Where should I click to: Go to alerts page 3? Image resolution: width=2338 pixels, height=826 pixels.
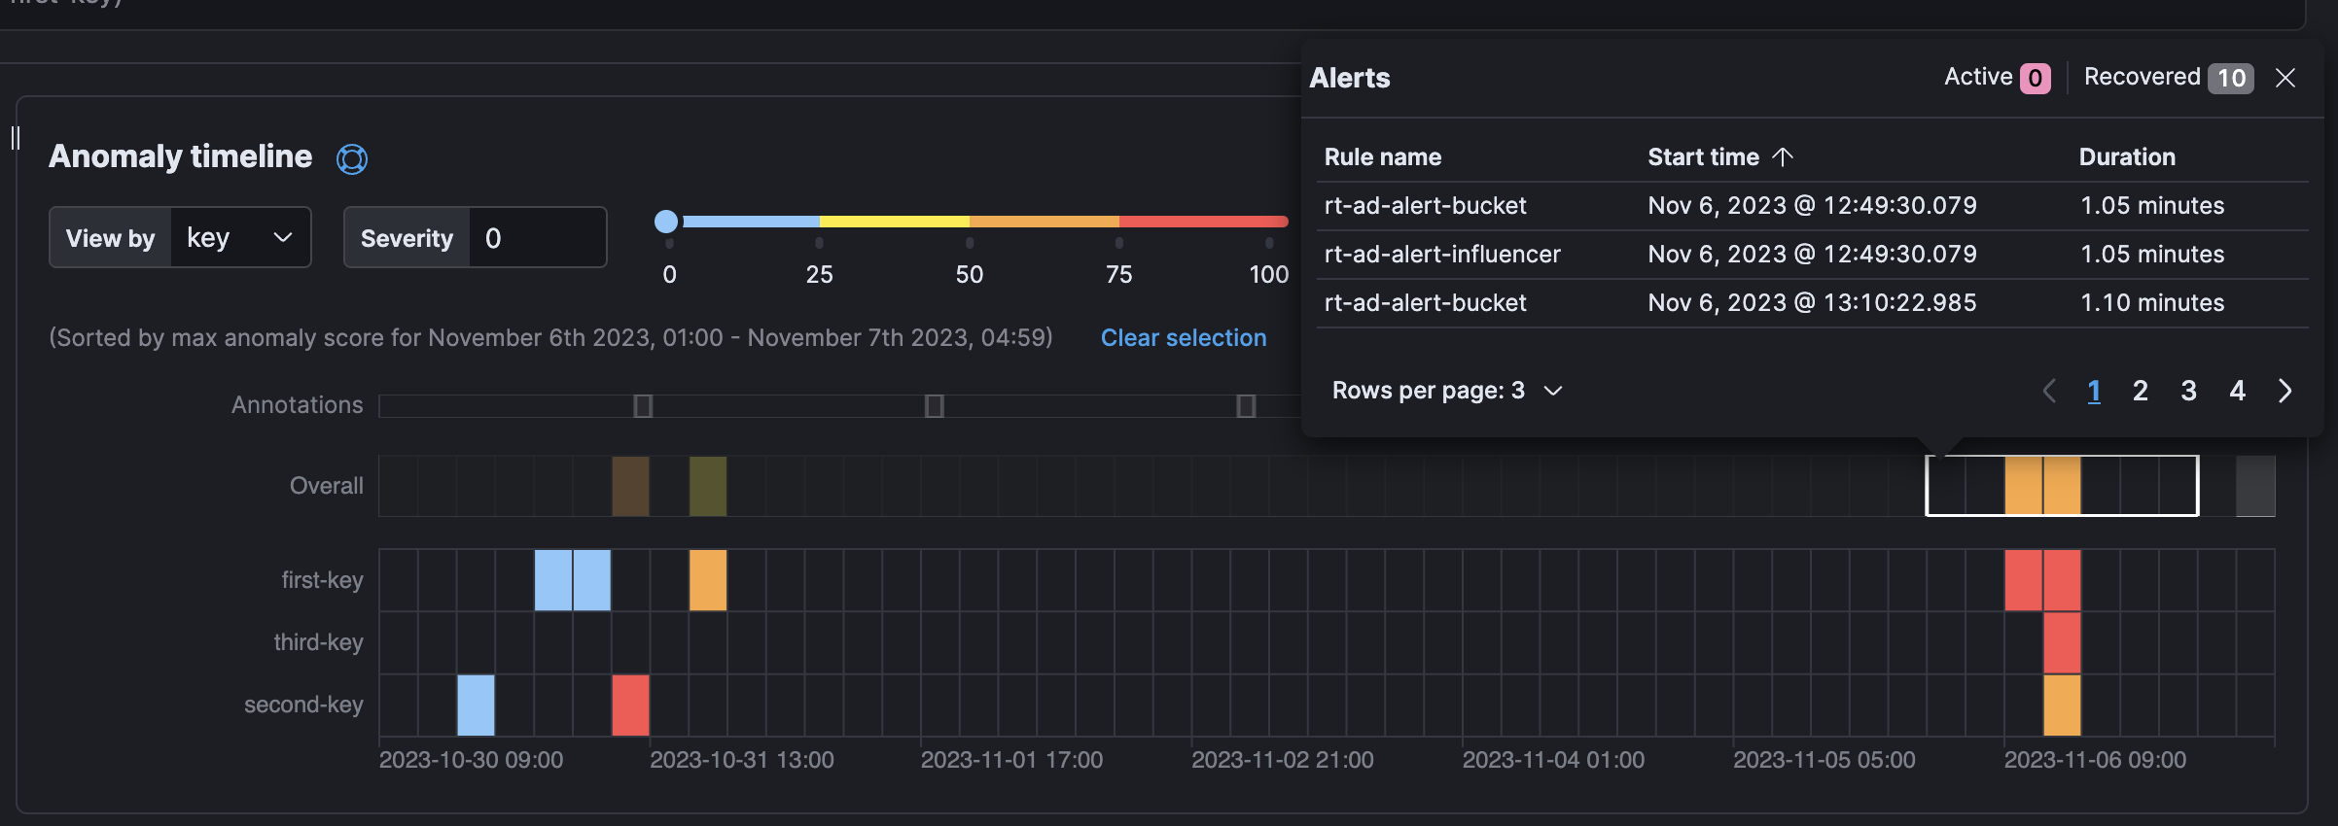2189,391
